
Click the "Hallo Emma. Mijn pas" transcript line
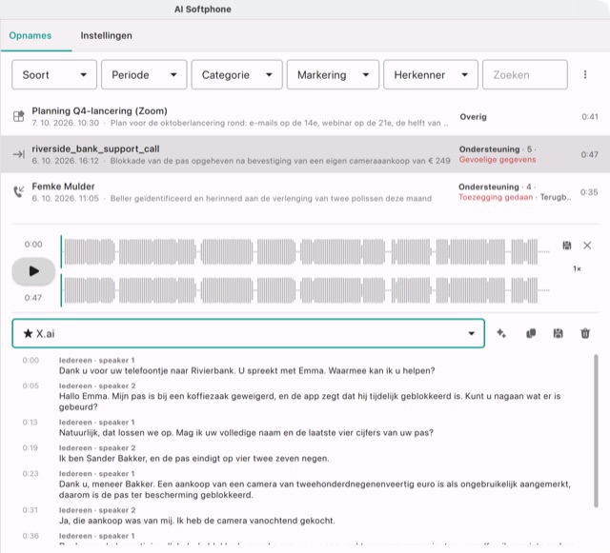pyautogui.click(x=310, y=402)
